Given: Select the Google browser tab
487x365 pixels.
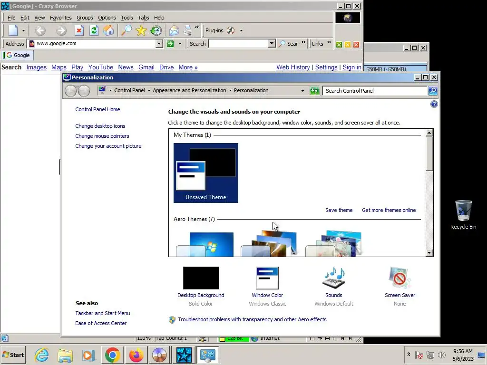Looking at the screenshot, I should point(18,55).
